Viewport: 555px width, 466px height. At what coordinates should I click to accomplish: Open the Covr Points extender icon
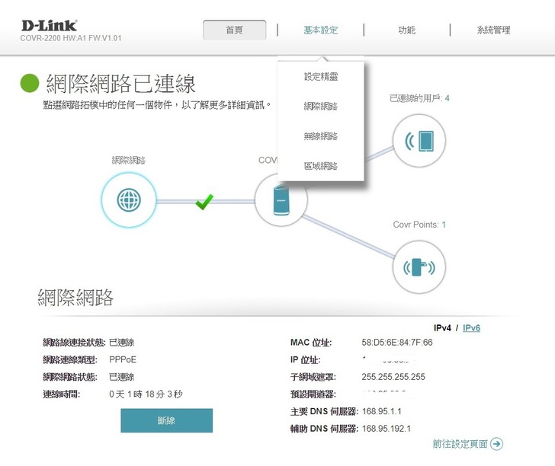click(419, 267)
